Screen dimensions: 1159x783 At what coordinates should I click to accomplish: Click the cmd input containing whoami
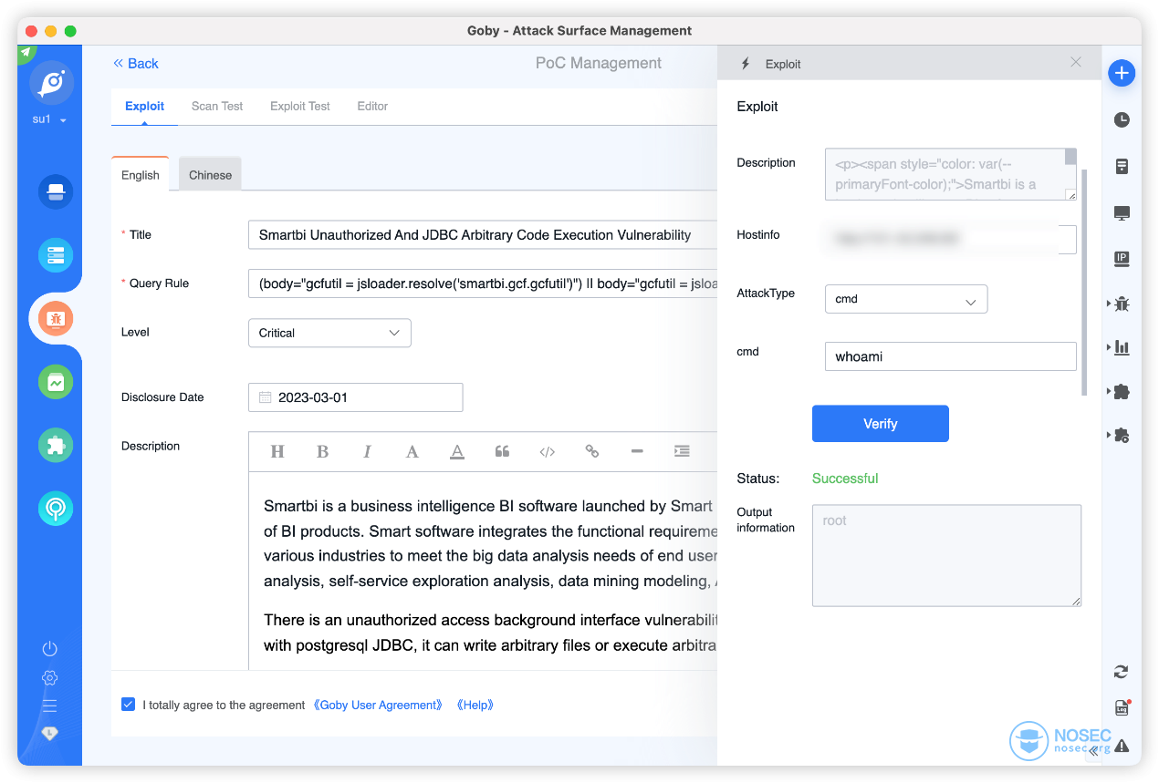coord(950,356)
